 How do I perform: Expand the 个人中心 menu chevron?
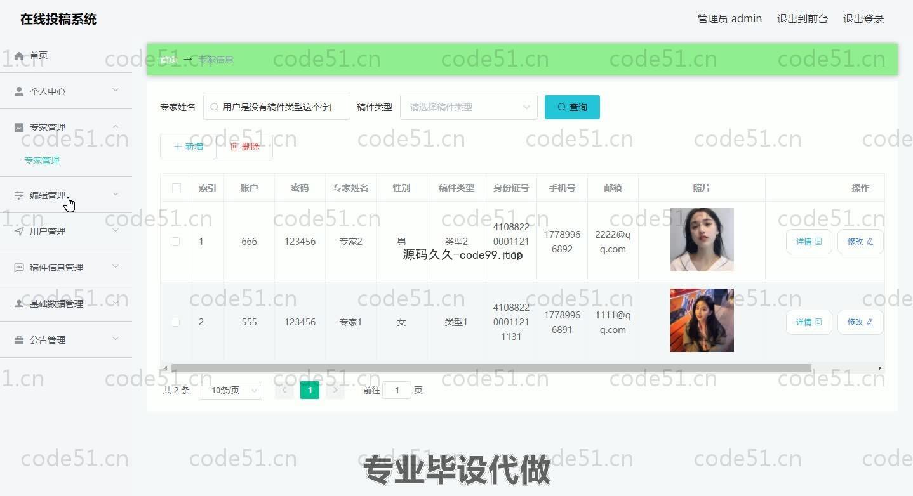[116, 91]
